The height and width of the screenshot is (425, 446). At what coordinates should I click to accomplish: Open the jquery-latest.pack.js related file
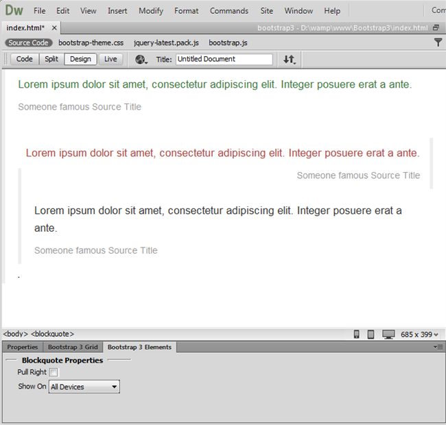click(166, 42)
